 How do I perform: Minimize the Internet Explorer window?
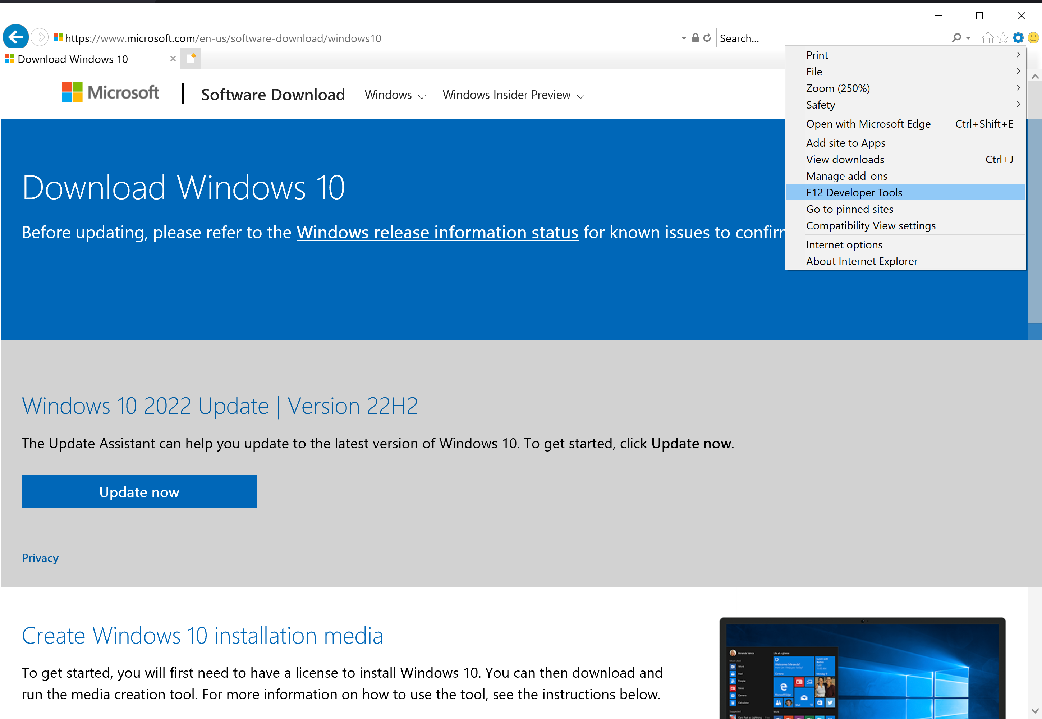(x=938, y=16)
